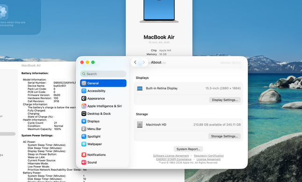
Task: Open Apple Intelligence & Siri settings
Action: coord(103,106)
